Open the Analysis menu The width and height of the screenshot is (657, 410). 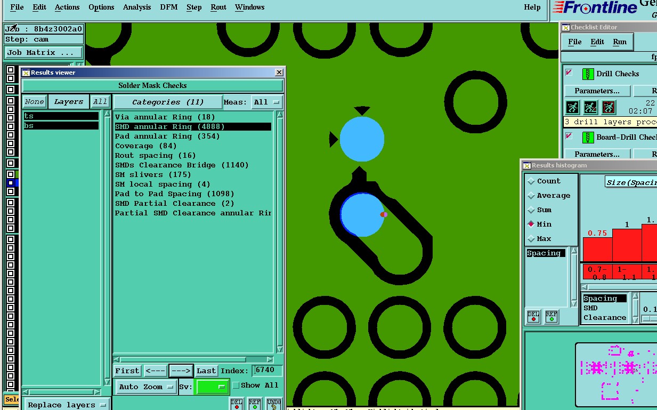[x=137, y=7]
